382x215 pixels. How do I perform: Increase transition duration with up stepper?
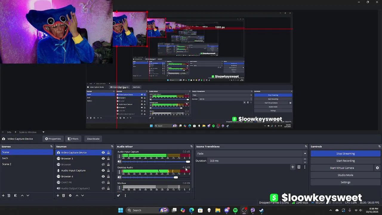click(x=305, y=159)
